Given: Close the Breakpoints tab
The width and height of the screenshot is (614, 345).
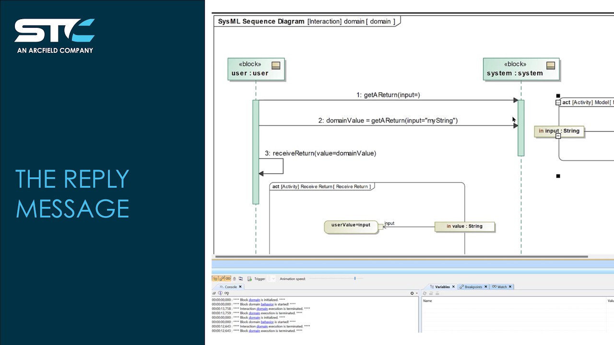Looking at the screenshot, I should click(485, 287).
